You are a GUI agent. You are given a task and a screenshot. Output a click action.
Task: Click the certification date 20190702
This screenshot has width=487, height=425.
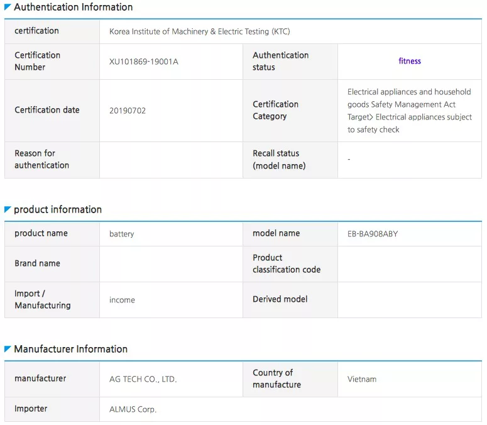point(128,111)
